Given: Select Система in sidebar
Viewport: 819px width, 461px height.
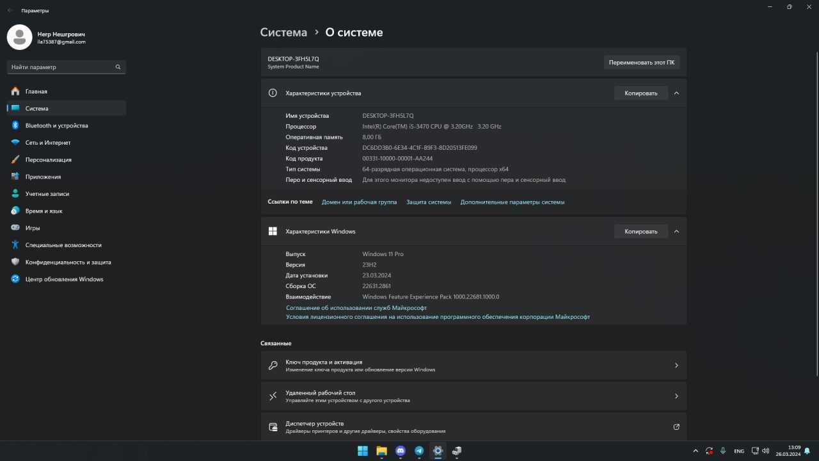Looking at the screenshot, I should coord(67,108).
